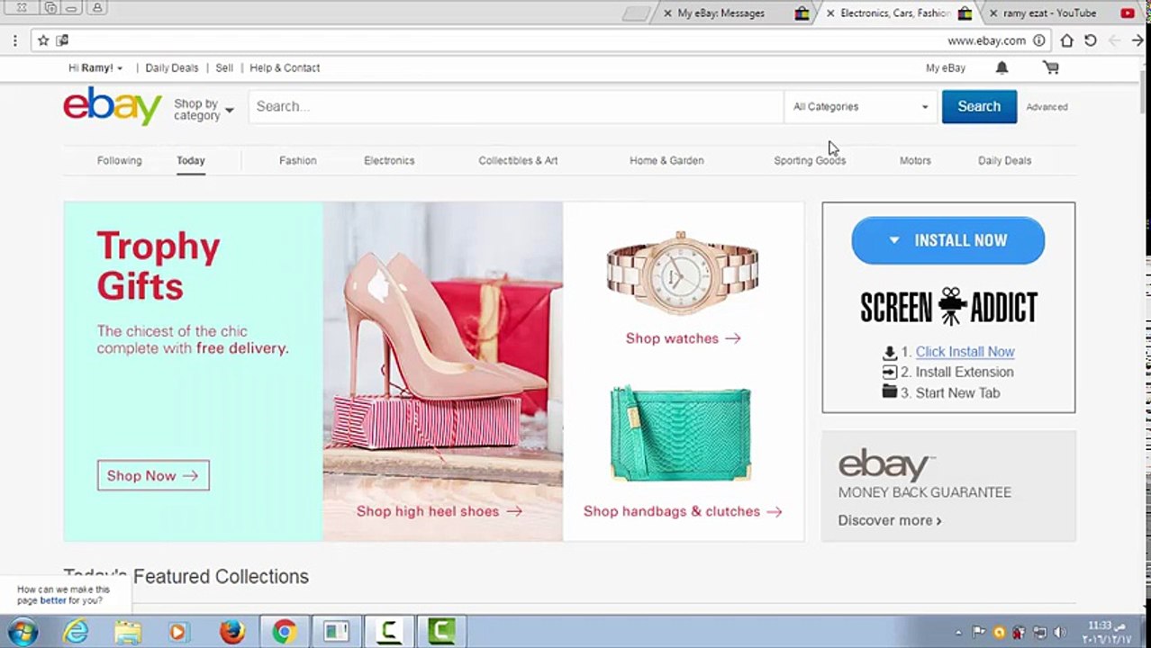Show hidden tray icons arrow
Viewport: 1151px width, 648px height.
(x=957, y=633)
